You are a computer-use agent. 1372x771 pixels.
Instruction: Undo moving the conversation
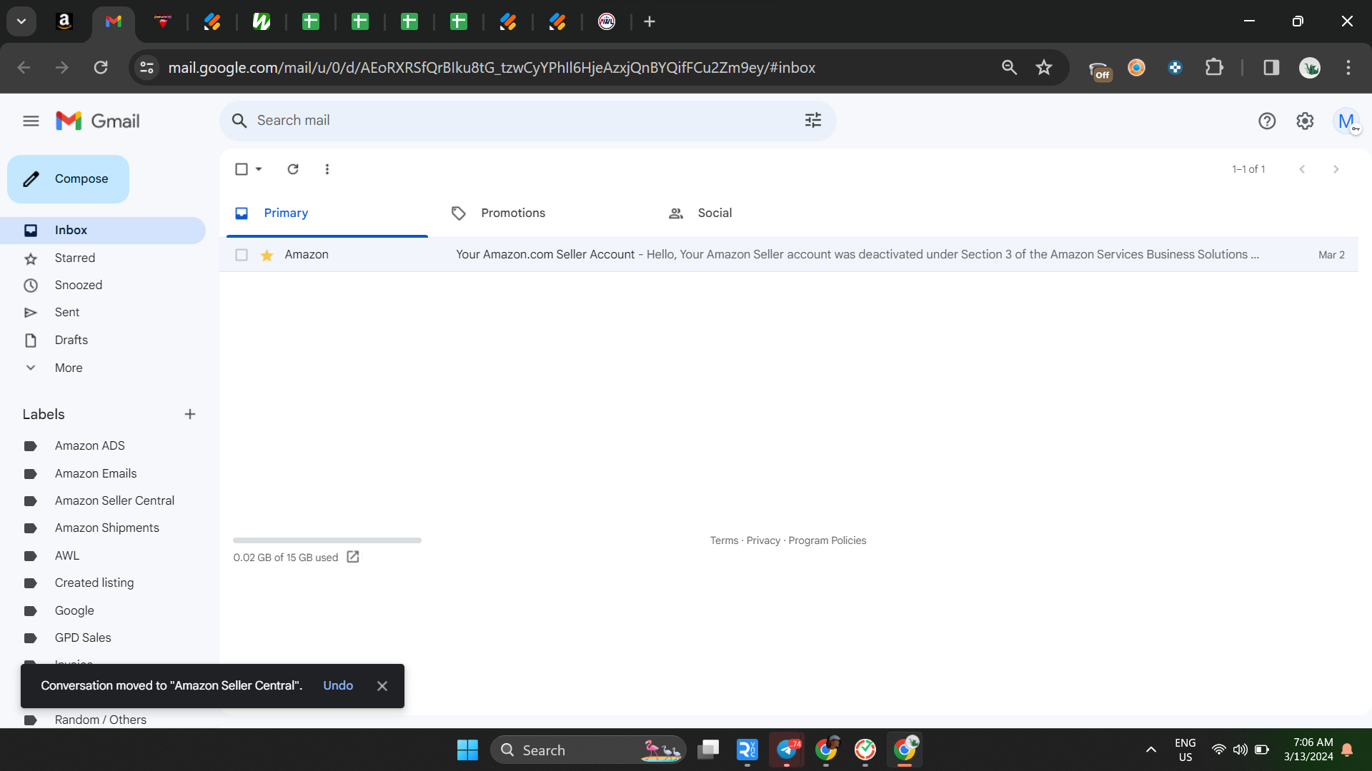(x=338, y=686)
